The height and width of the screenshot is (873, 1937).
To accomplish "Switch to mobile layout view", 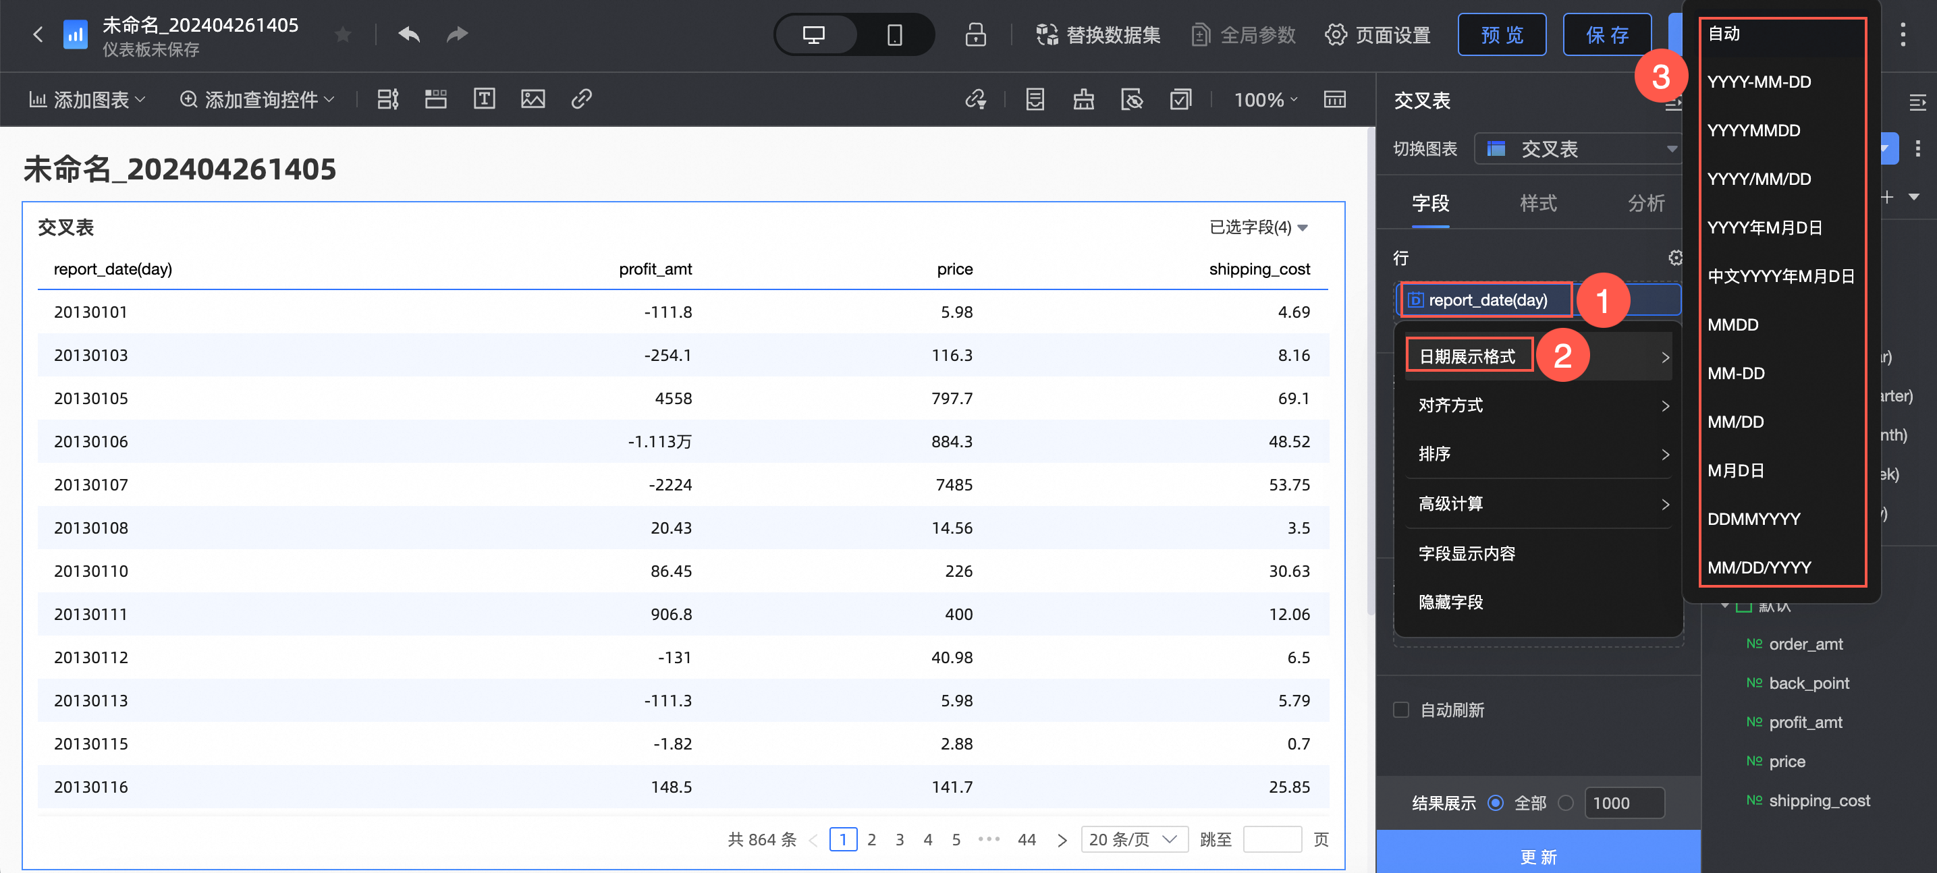I will pos(894,34).
